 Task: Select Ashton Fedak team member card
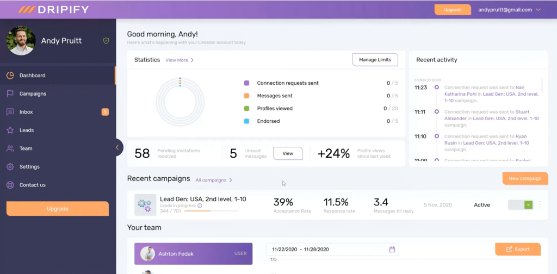click(193, 254)
